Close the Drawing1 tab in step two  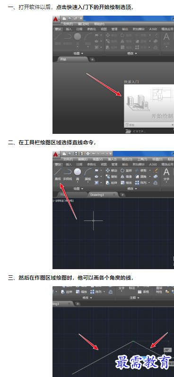pos(114,195)
